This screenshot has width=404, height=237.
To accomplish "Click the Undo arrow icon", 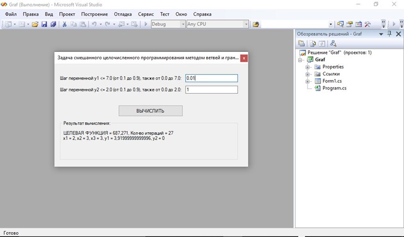I will tap(94, 24).
